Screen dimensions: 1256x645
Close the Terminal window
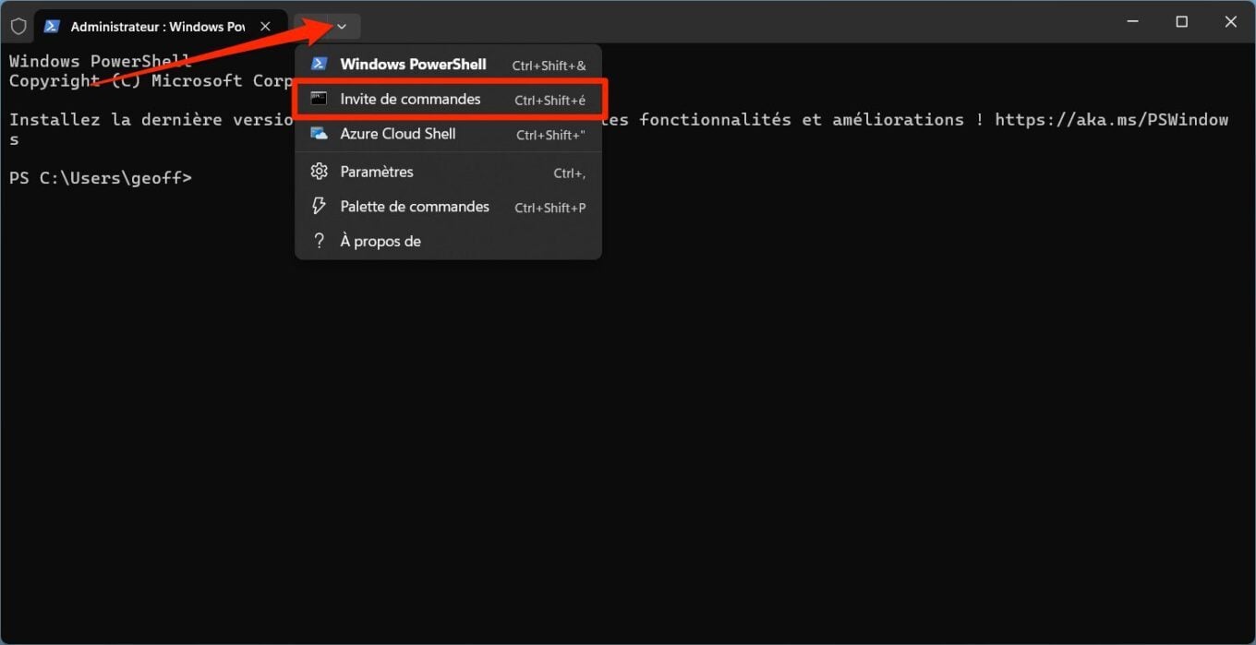click(x=1230, y=22)
